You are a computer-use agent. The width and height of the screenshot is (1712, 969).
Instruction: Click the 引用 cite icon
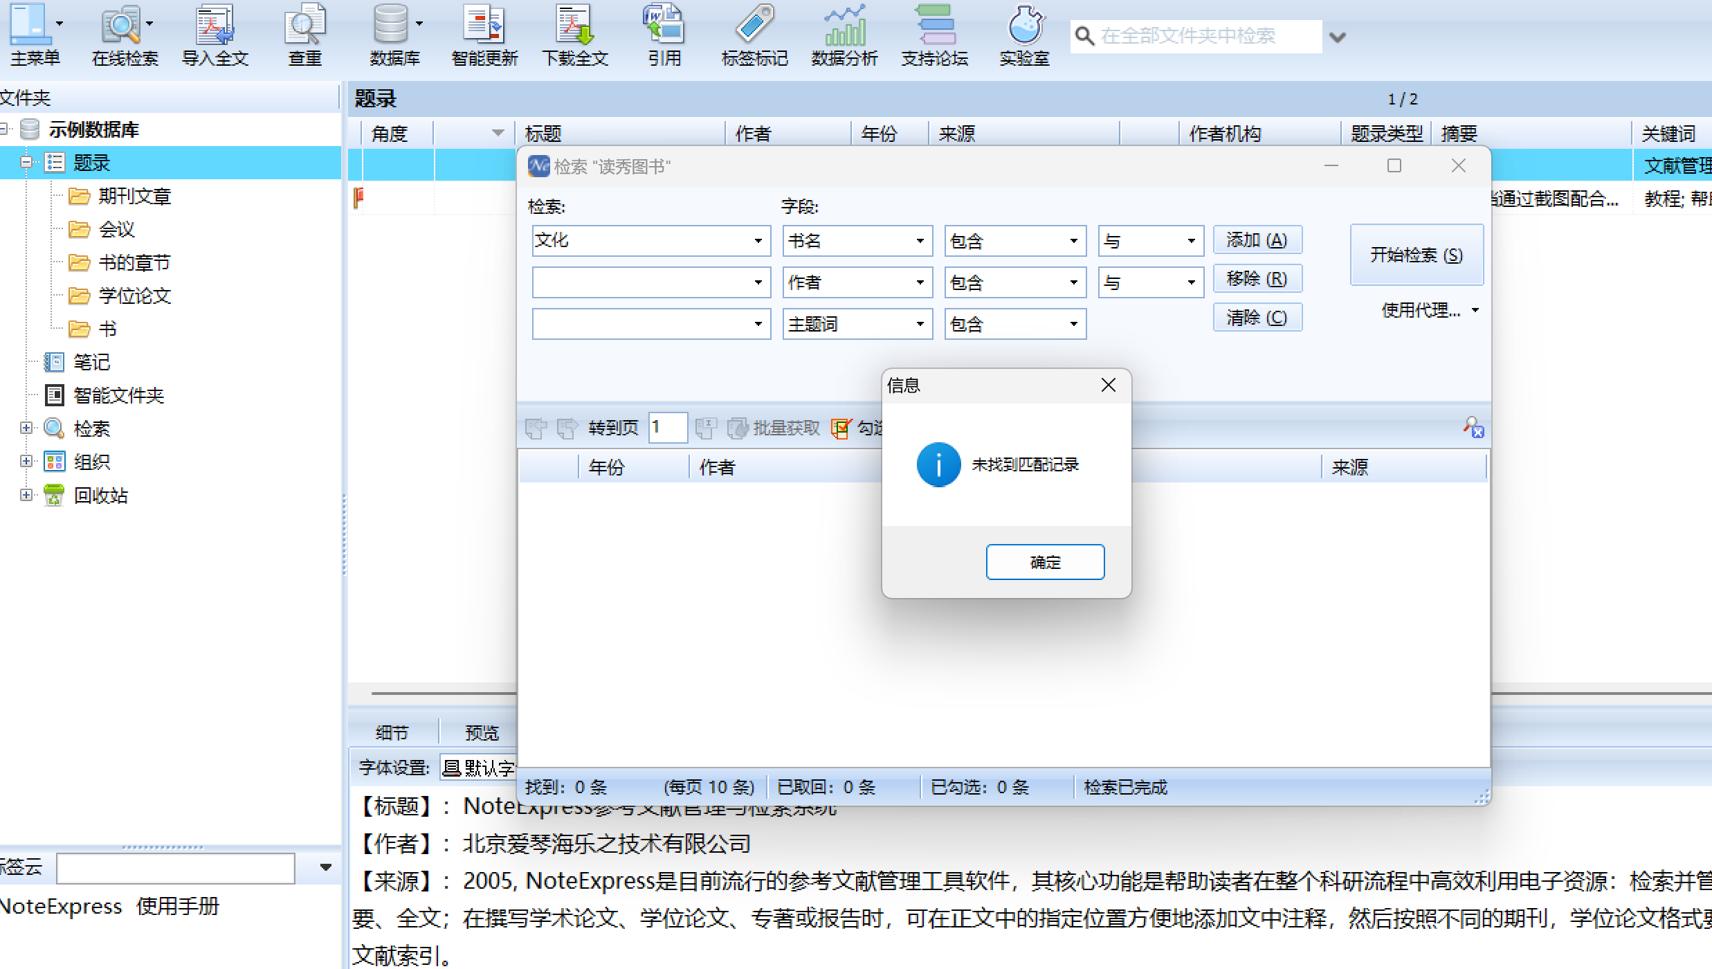(x=664, y=24)
